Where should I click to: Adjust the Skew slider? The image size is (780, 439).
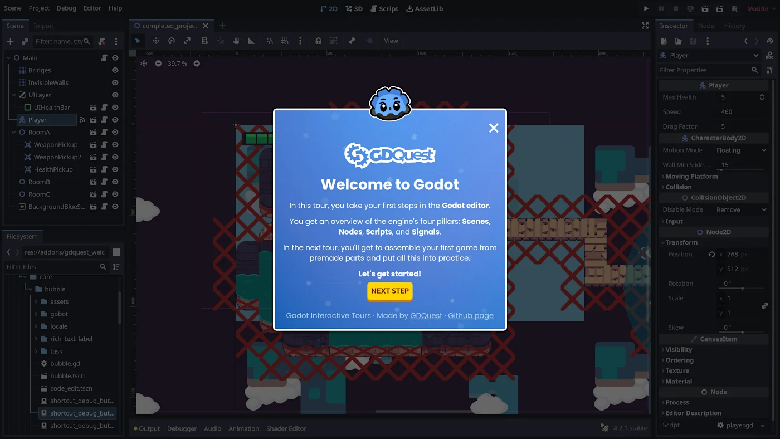pyautogui.click(x=742, y=332)
